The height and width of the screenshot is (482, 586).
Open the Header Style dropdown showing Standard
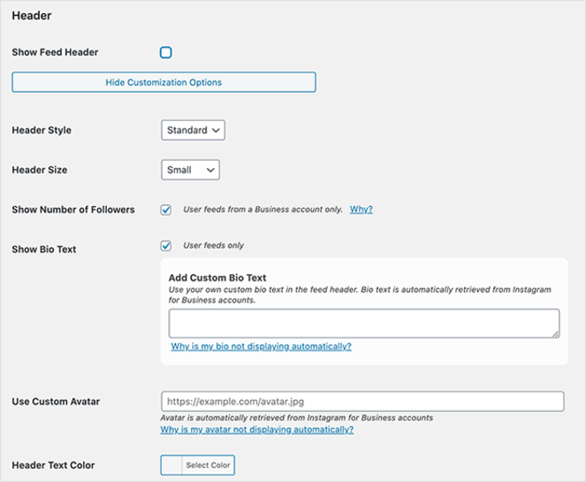tap(194, 130)
